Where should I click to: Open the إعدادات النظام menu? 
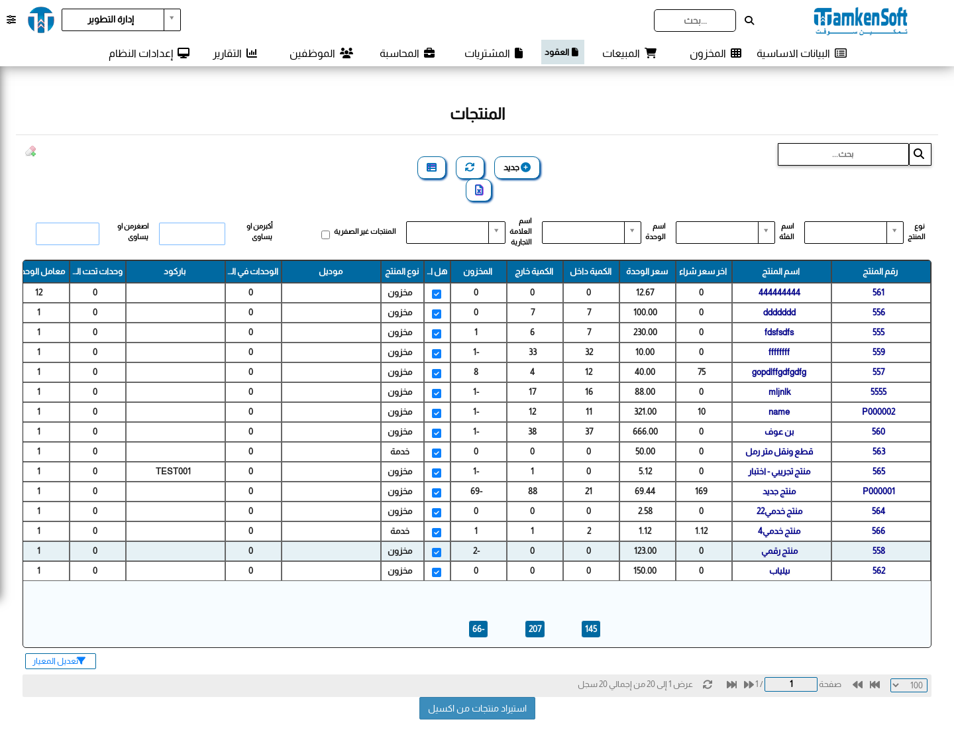[x=149, y=53]
